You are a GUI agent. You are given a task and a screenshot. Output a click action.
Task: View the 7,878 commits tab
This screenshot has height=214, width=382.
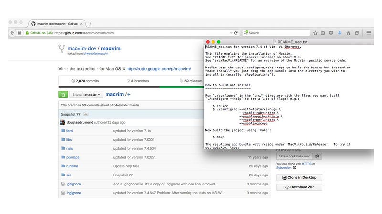click(85, 81)
